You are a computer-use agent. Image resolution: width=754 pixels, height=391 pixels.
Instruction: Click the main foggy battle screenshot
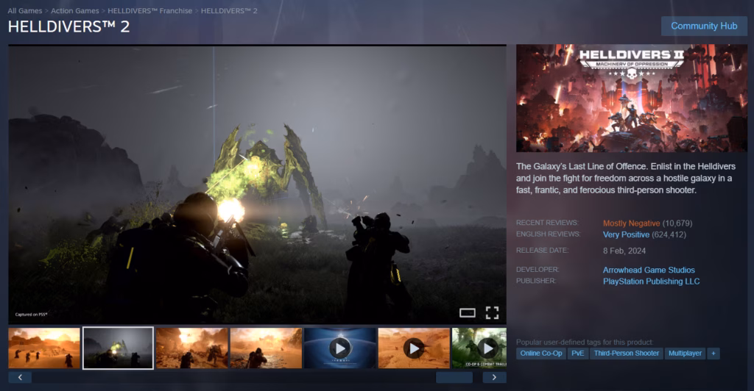click(x=257, y=184)
